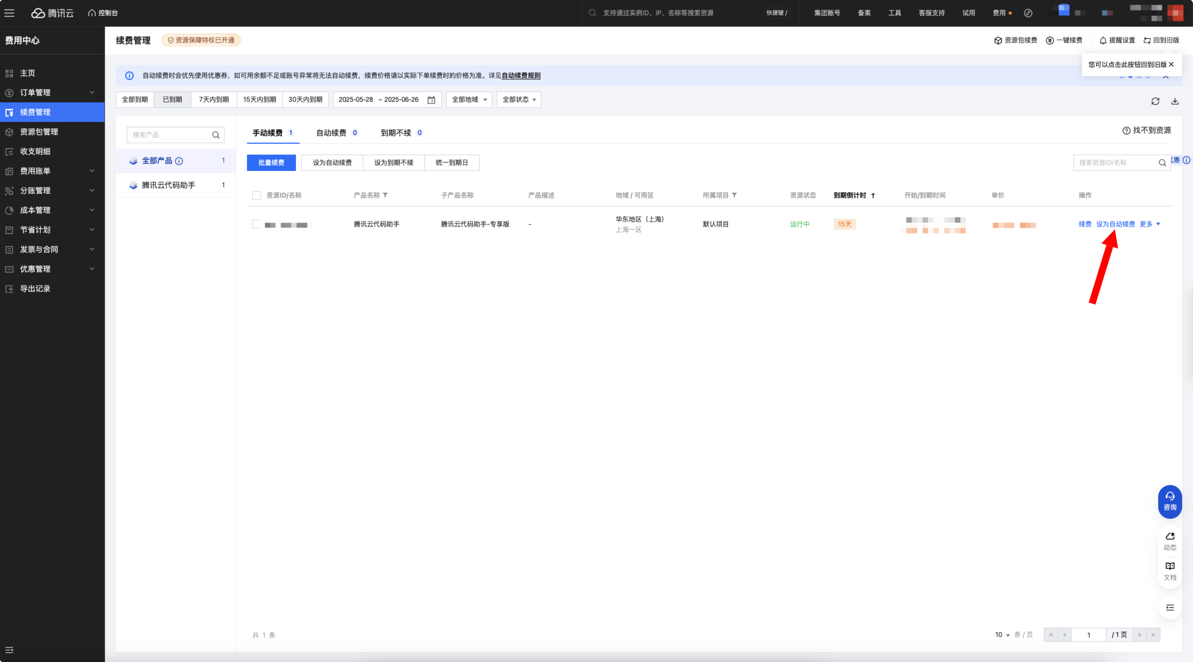Tick the resource row checkbox
Image resolution: width=1193 pixels, height=662 pixels.
pos(256,224)
